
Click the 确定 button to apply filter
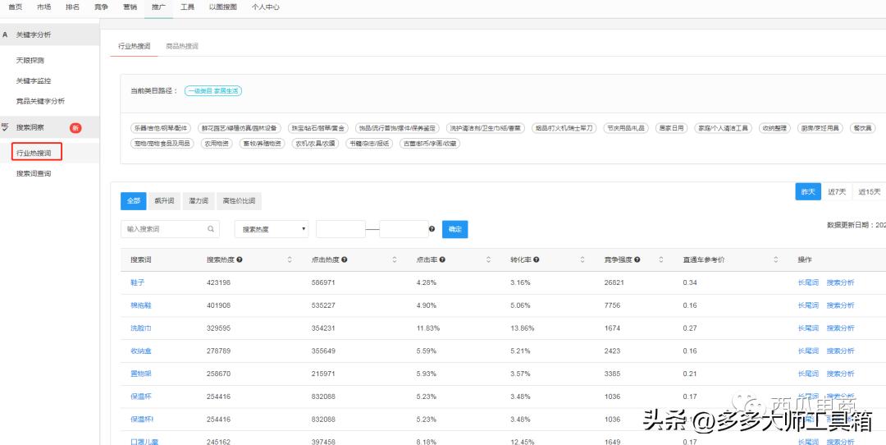(454, 229)
